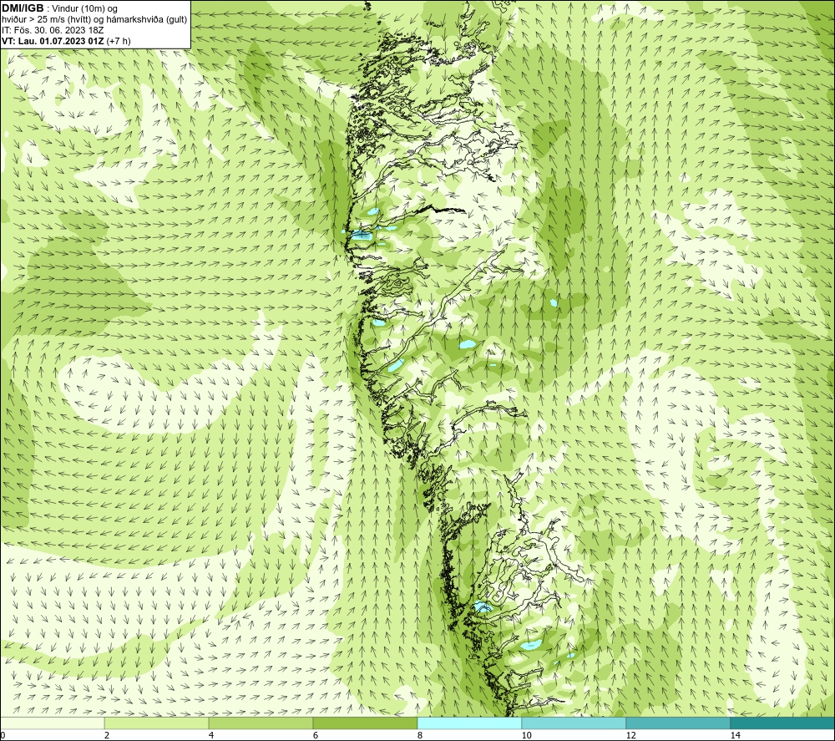Click the 12–14 m/s teal color segment
The image size is (835, 741).
678,723
